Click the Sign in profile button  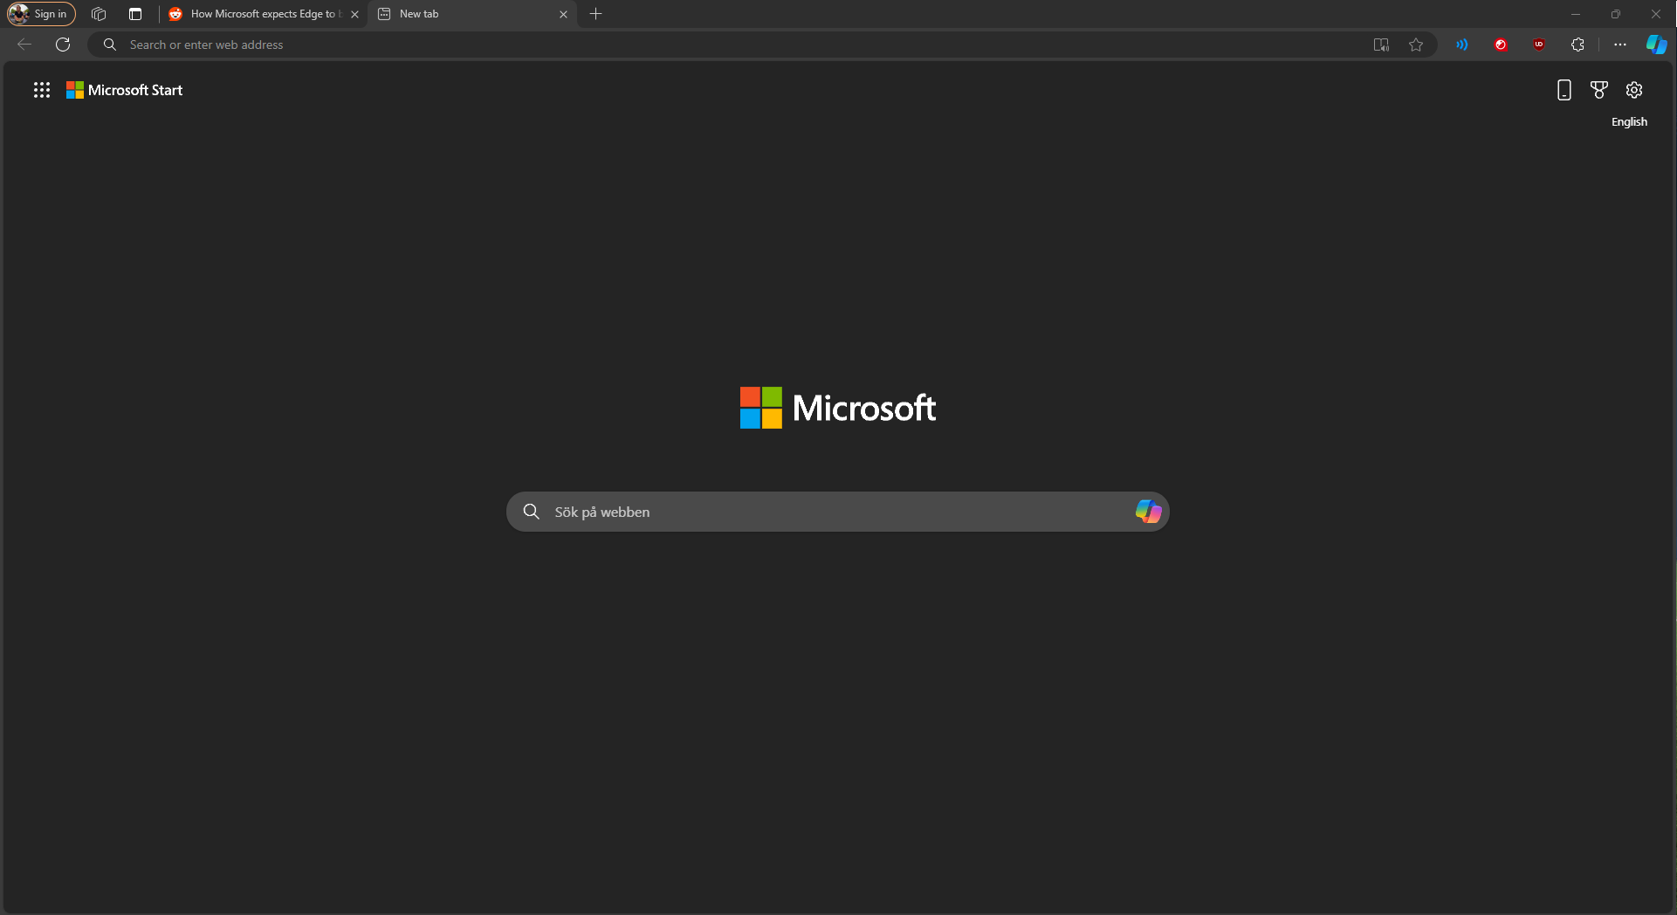(x=42, y=14)
